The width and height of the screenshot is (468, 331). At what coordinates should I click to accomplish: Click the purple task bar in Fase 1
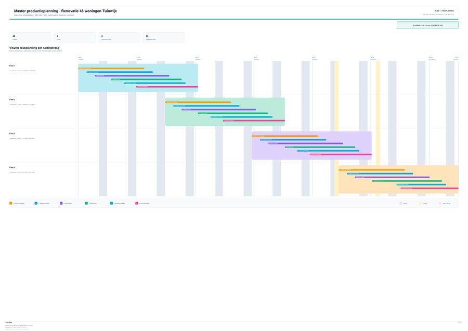[x=132, y=76]
